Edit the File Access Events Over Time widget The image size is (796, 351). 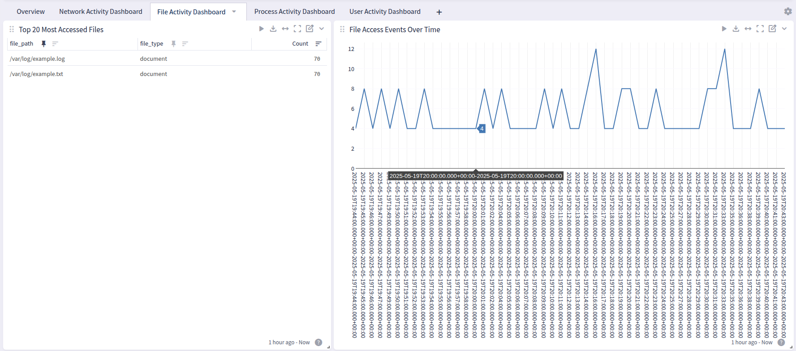click(x=772, y=29)
